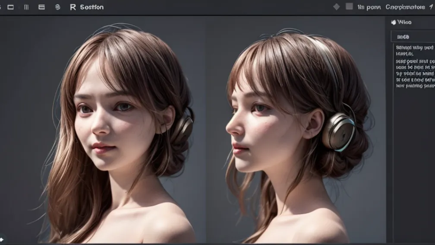Image resolution: width=435 pixels, height=245 pixels.
Task: Click the gray square icon in top bar
Action: [x=349, y=6]
